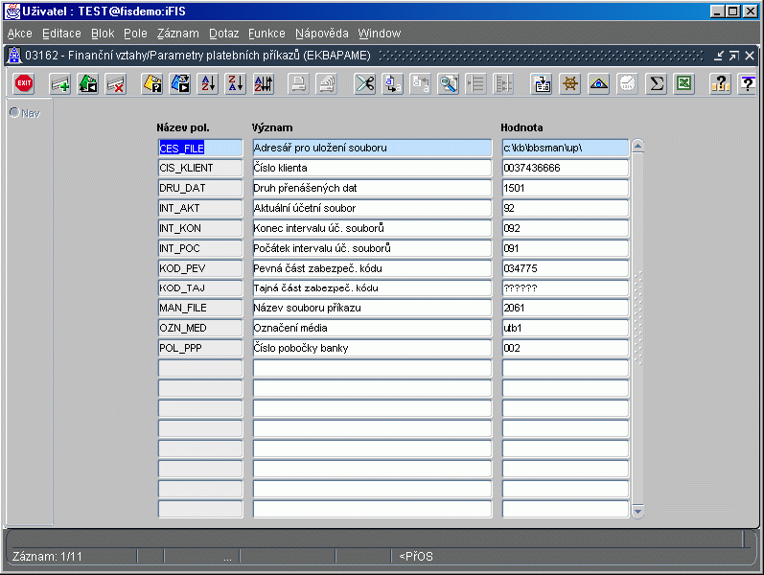Click the single printer toolbar icon
The width and height of the screenshot is (764, 575).
click(x=299, y=83)
